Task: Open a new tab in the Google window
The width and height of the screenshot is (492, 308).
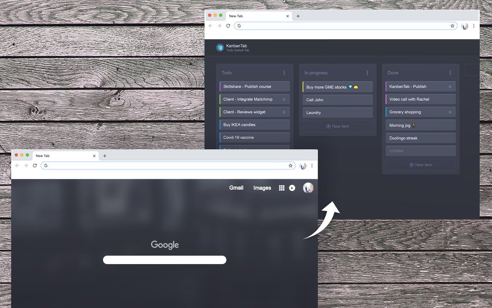Action: tap(105, 156)
